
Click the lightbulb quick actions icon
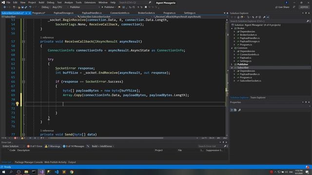coord(18,104)
